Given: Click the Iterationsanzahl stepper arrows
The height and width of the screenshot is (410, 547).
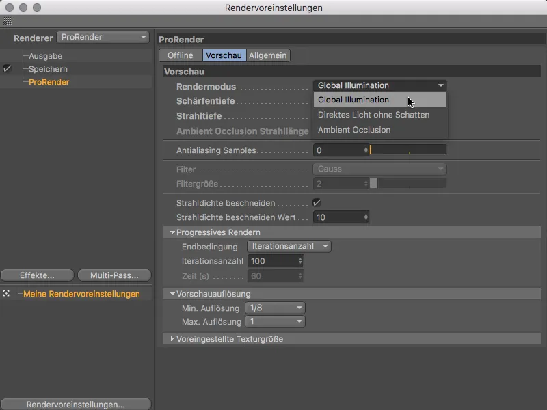Looking at the screenshot, I should tap(300, 261).
